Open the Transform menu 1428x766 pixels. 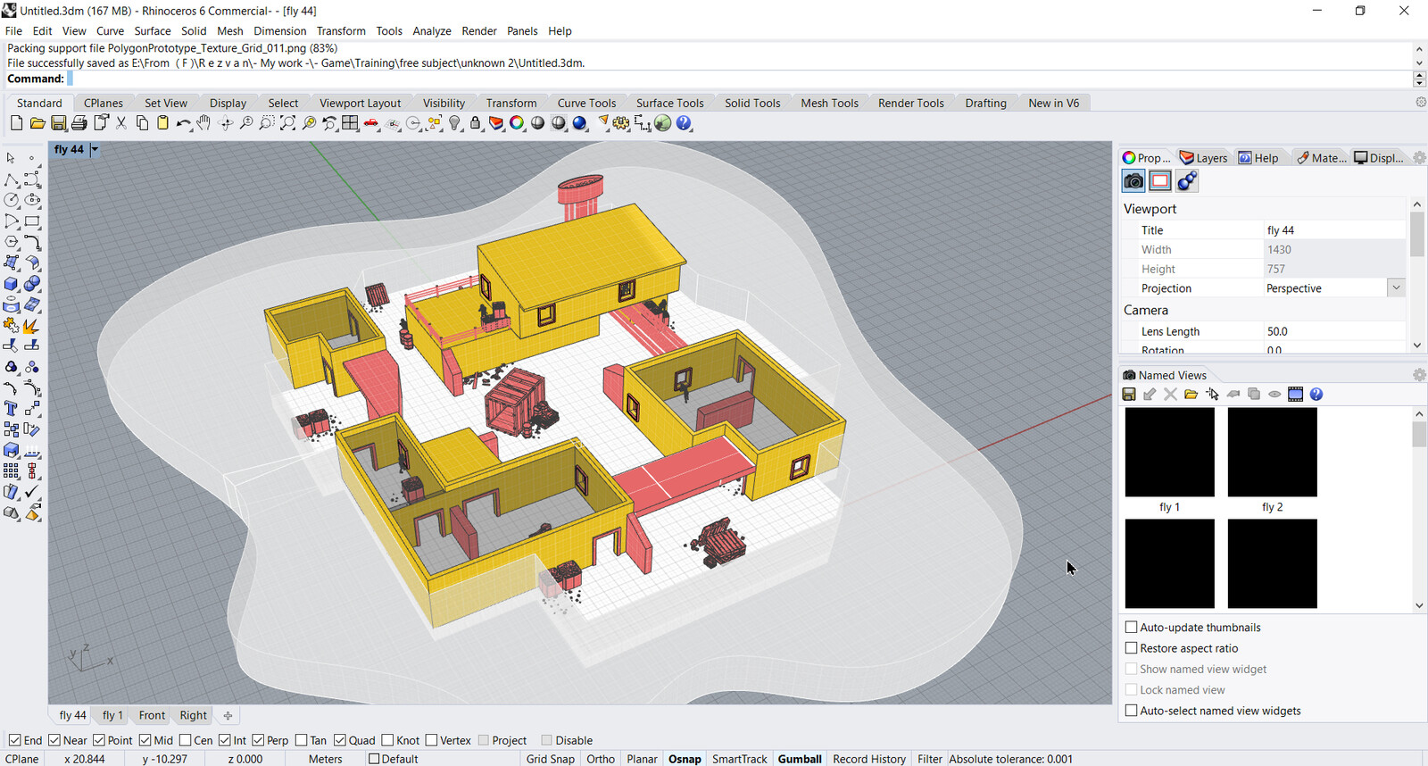[341, 30]
